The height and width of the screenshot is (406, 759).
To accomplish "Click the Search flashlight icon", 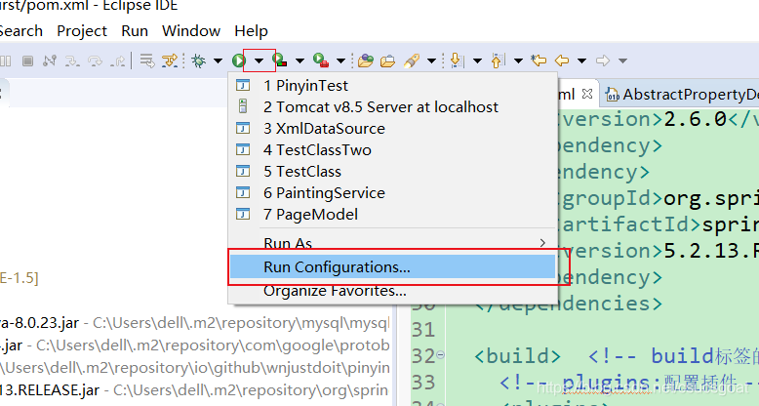I will point(412,61).
